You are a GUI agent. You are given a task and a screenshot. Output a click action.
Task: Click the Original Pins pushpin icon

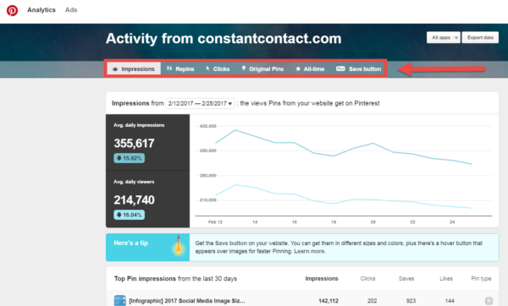(244, 68)
